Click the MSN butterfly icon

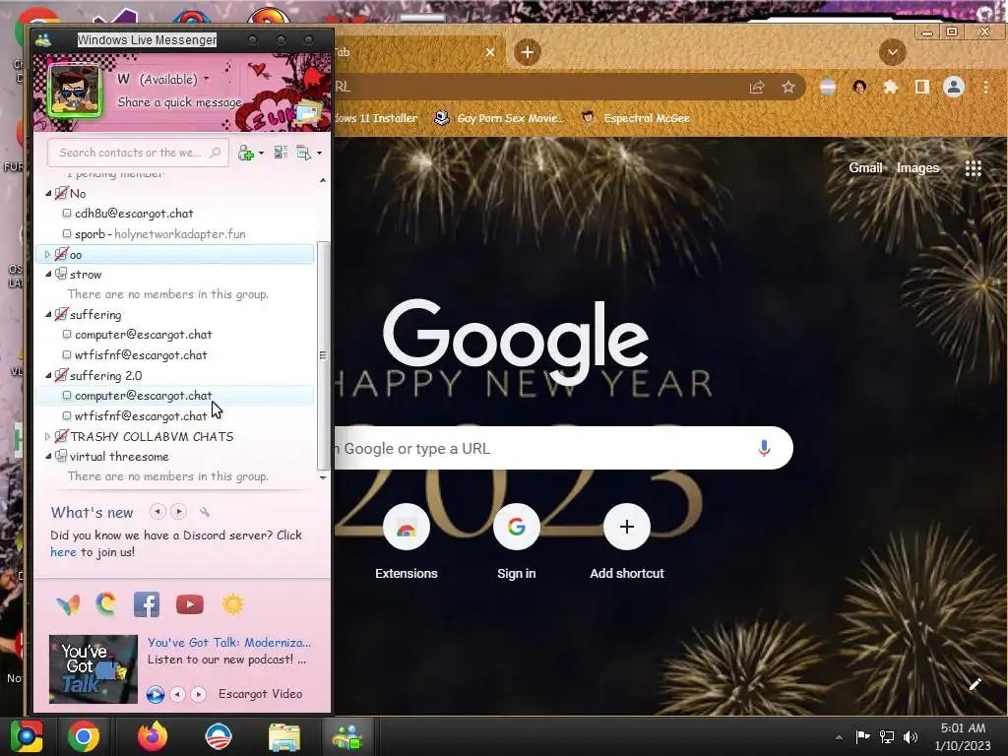68,605
